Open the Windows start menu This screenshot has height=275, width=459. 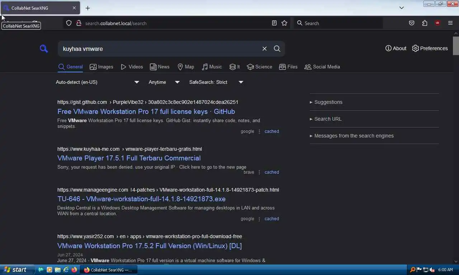pos(17,270)
